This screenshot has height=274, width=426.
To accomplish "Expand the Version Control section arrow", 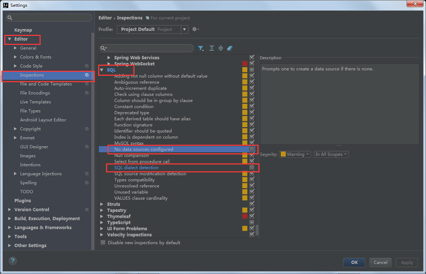I will click(9, 209).
